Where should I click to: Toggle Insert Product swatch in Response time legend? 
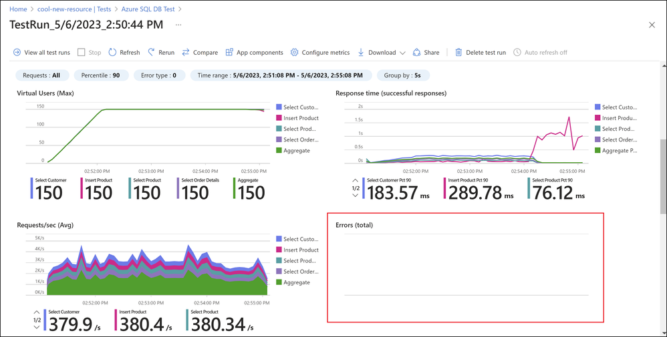pos(597,117)
